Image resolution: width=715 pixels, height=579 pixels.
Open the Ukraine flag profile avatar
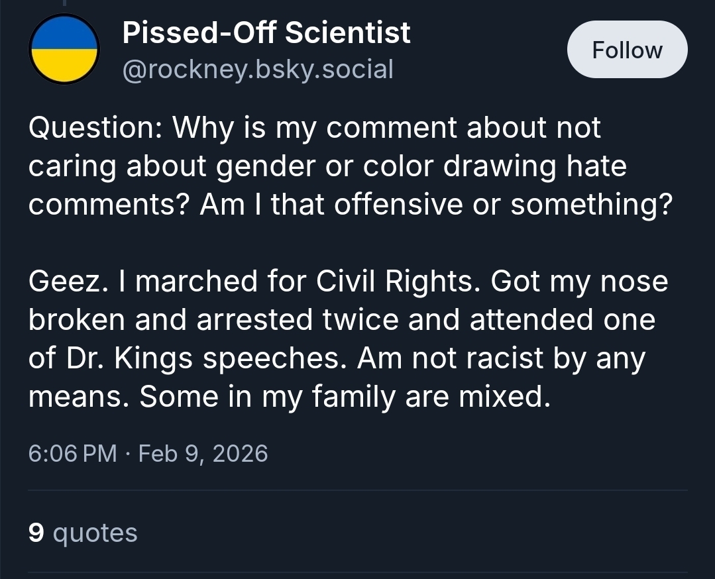64,50
